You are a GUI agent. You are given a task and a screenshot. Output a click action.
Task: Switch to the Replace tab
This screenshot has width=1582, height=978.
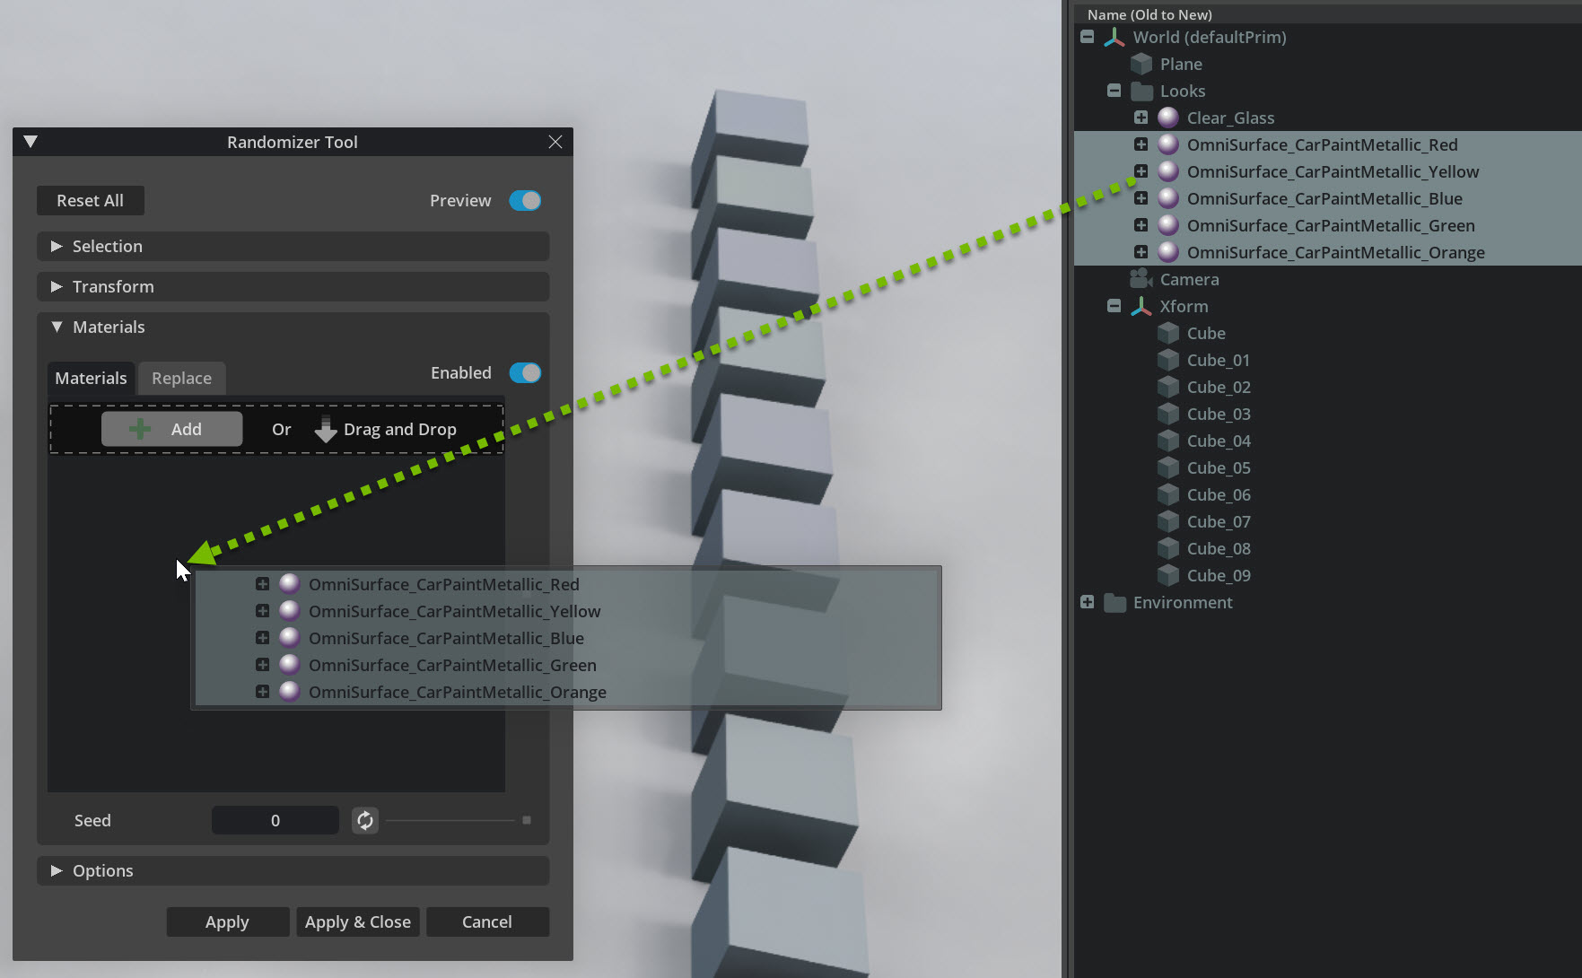coord(182,379)
